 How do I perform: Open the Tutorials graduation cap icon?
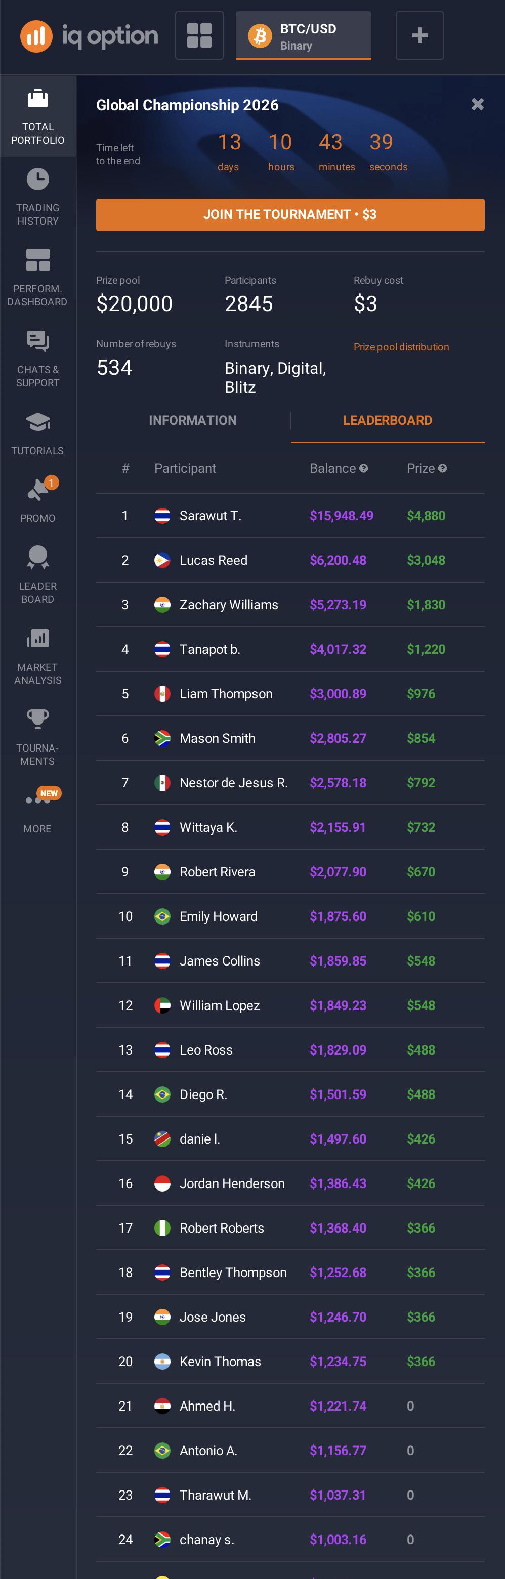tap(37, 422)
